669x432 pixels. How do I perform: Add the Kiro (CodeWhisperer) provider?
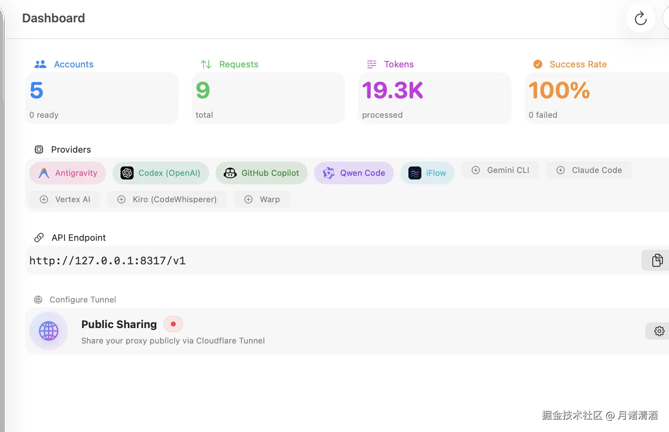(x=167, y=199)
